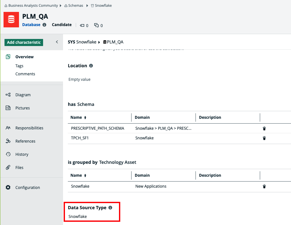The width and height of the screenshot is (291, 225).
Task: Open Business Analysts Community breadcrumb link
Action: (x=33, y=5)
